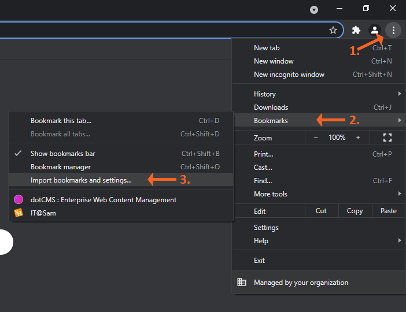This screenshot has height=312, width=406.
Task: Select Import bookmarks and settings
Action: [x=81, y=180]
